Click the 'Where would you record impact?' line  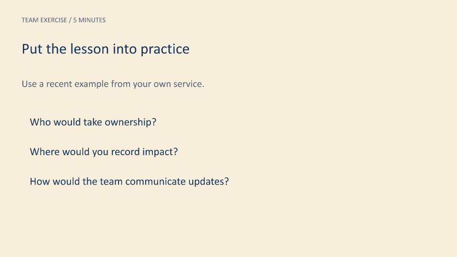[104, 152]
